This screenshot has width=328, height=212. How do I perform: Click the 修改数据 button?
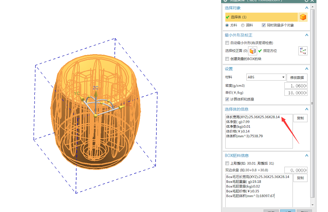click(x=297, y=77)
